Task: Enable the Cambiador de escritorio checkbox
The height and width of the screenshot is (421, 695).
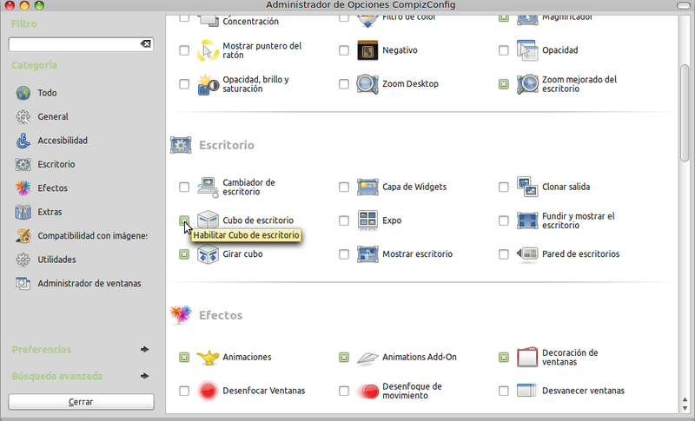Action: (184, 187)
